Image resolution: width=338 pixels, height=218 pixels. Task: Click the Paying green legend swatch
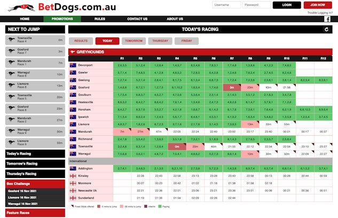(x=160, y=207)
